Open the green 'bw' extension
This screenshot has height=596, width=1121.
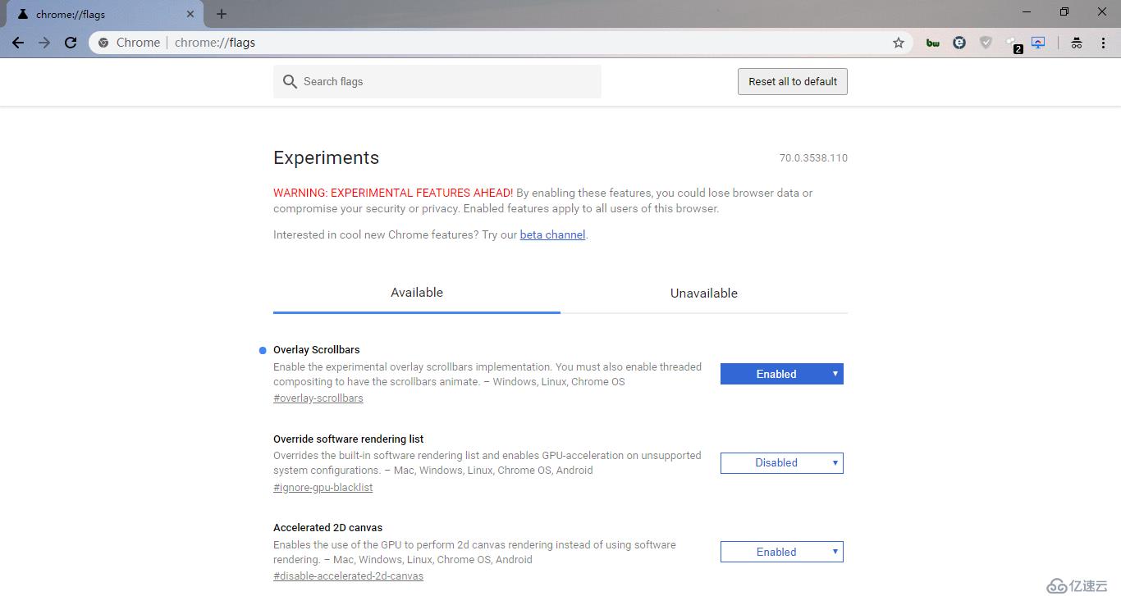tap(933, 43)
